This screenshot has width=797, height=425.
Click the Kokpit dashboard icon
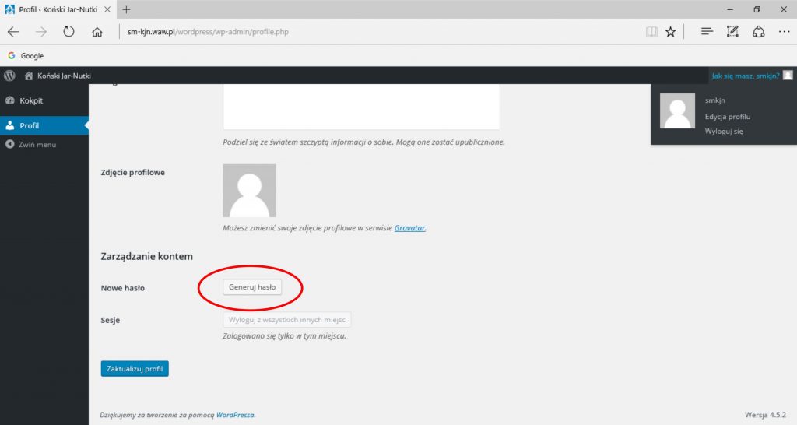9,100
